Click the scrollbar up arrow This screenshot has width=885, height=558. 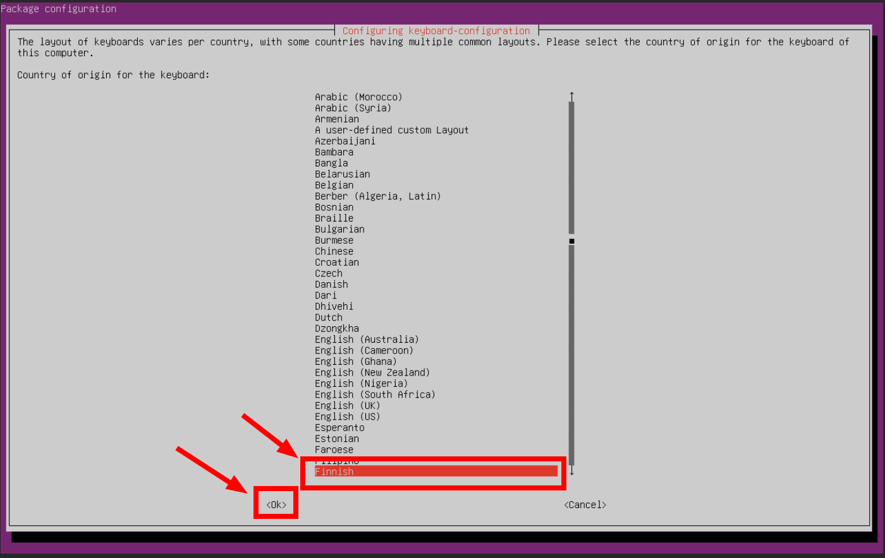[571, 97]
